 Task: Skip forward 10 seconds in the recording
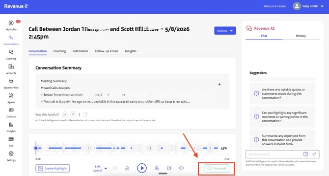157,168
